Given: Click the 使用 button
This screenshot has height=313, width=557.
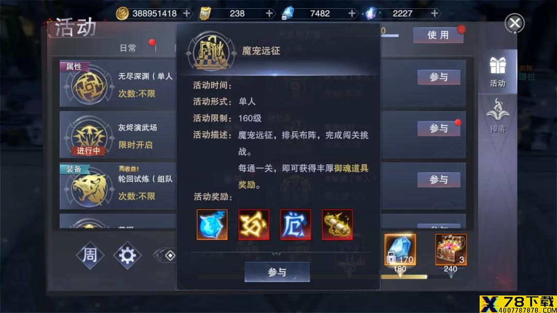Looking at the screenshot, I should coord(438,35).
